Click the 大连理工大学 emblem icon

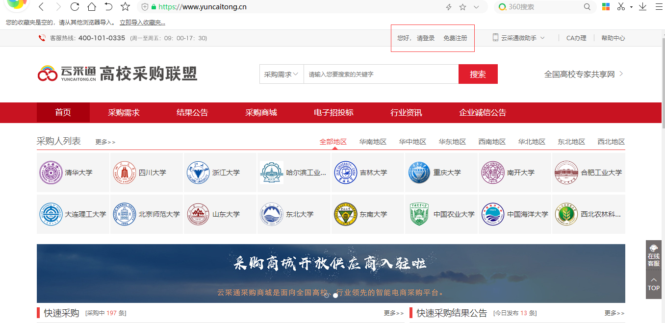[x=51, y=214]
